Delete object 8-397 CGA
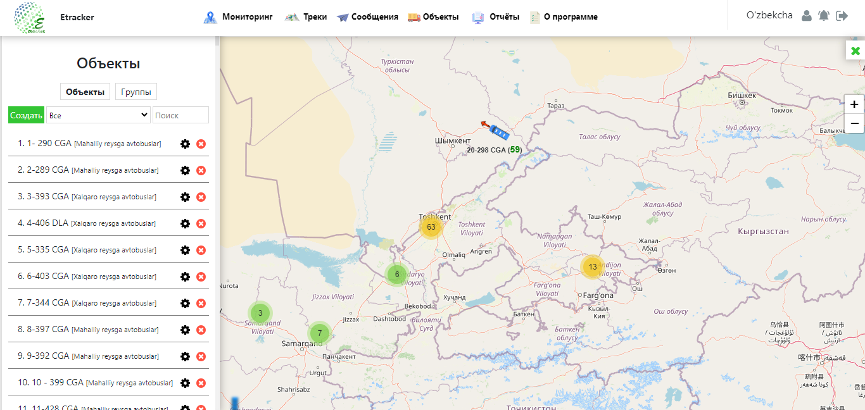This screenshot has height=410, width=865. [201, 330]
